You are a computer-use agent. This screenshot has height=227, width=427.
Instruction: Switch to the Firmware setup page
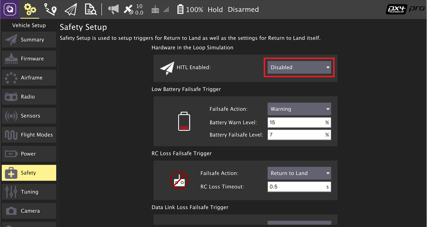pos(29,58)
